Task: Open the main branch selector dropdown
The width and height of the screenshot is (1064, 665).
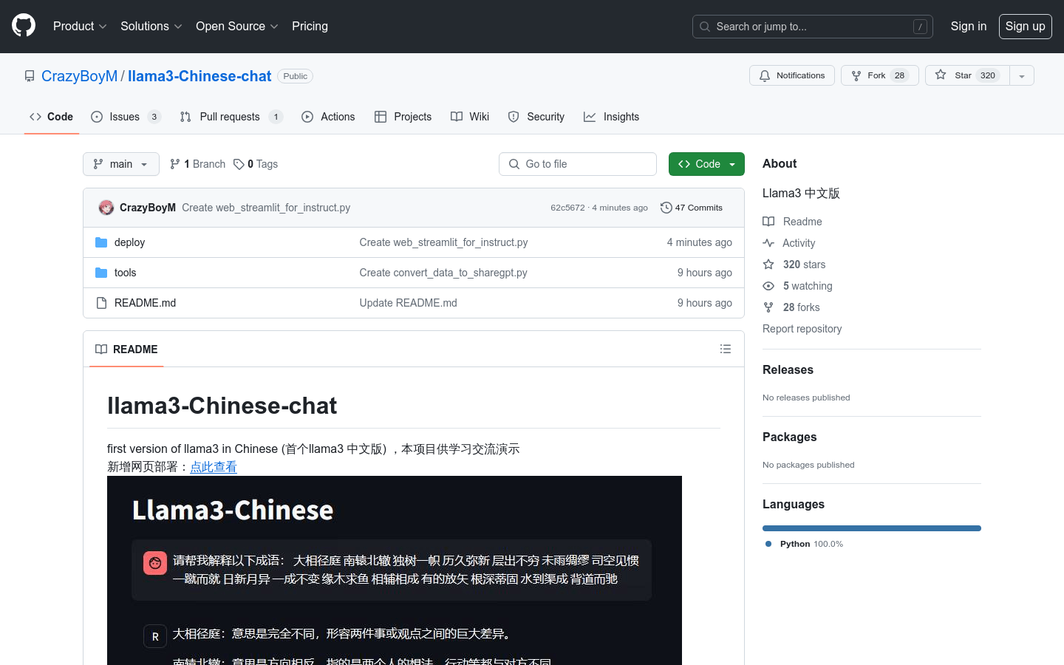Action: [121, 164]
